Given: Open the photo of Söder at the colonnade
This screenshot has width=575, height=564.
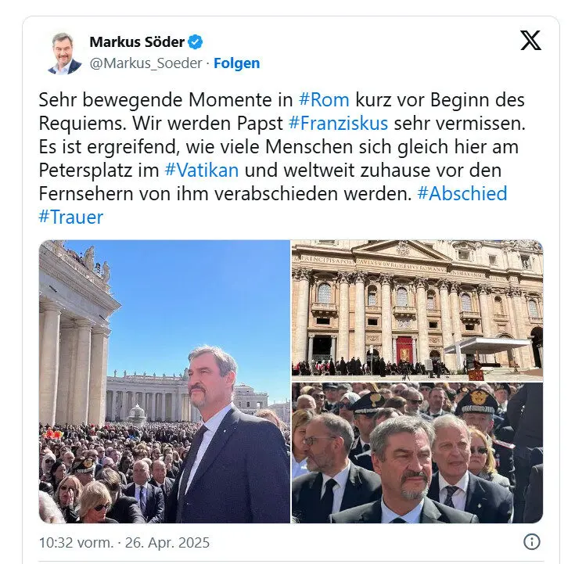Looking at the screenshot, I should coord(164,382).
